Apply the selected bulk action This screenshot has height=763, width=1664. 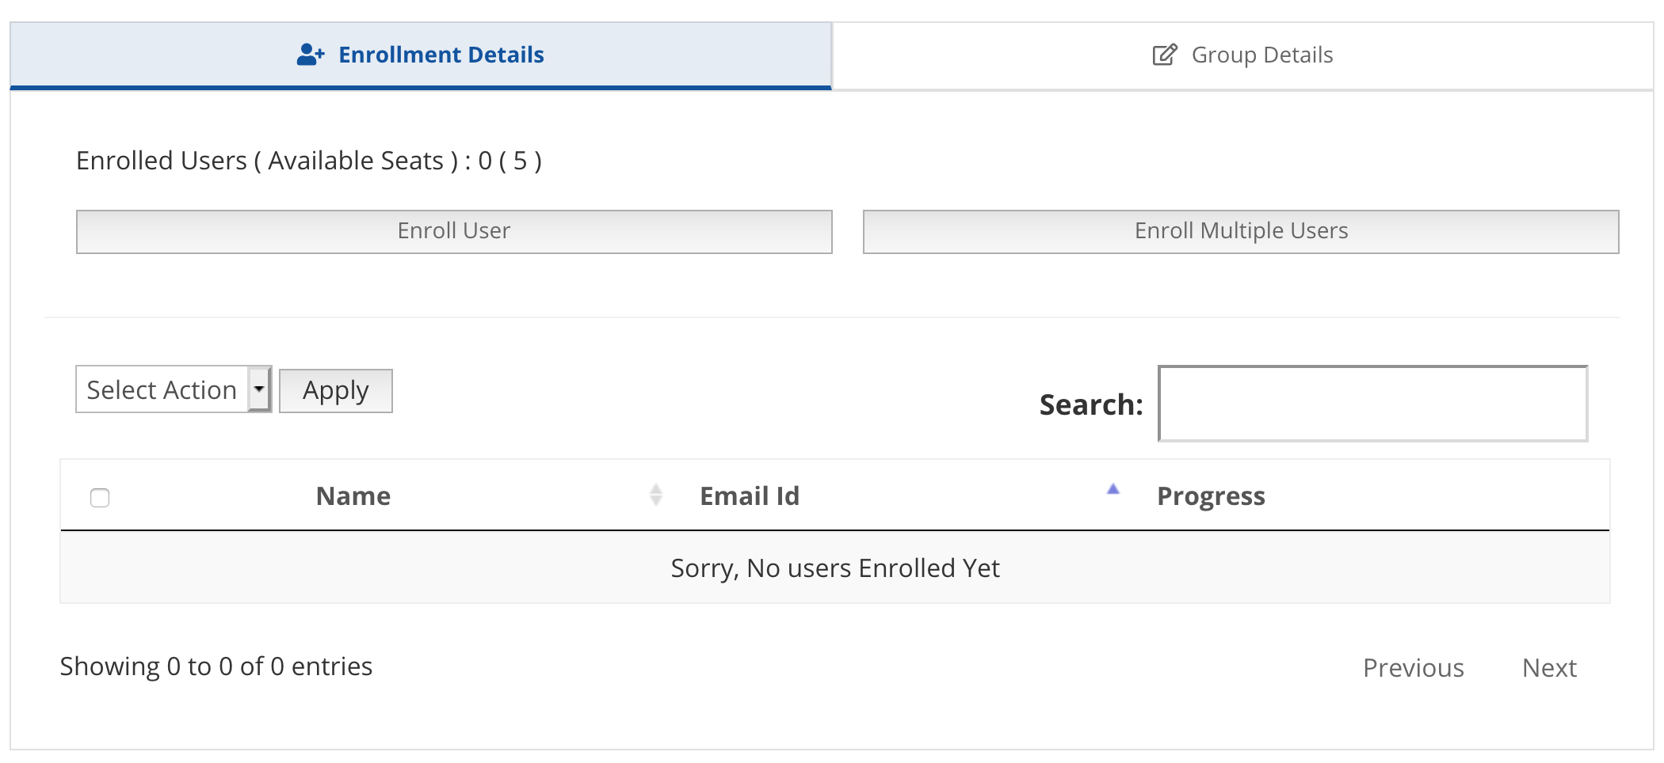(x=336, y=391)
